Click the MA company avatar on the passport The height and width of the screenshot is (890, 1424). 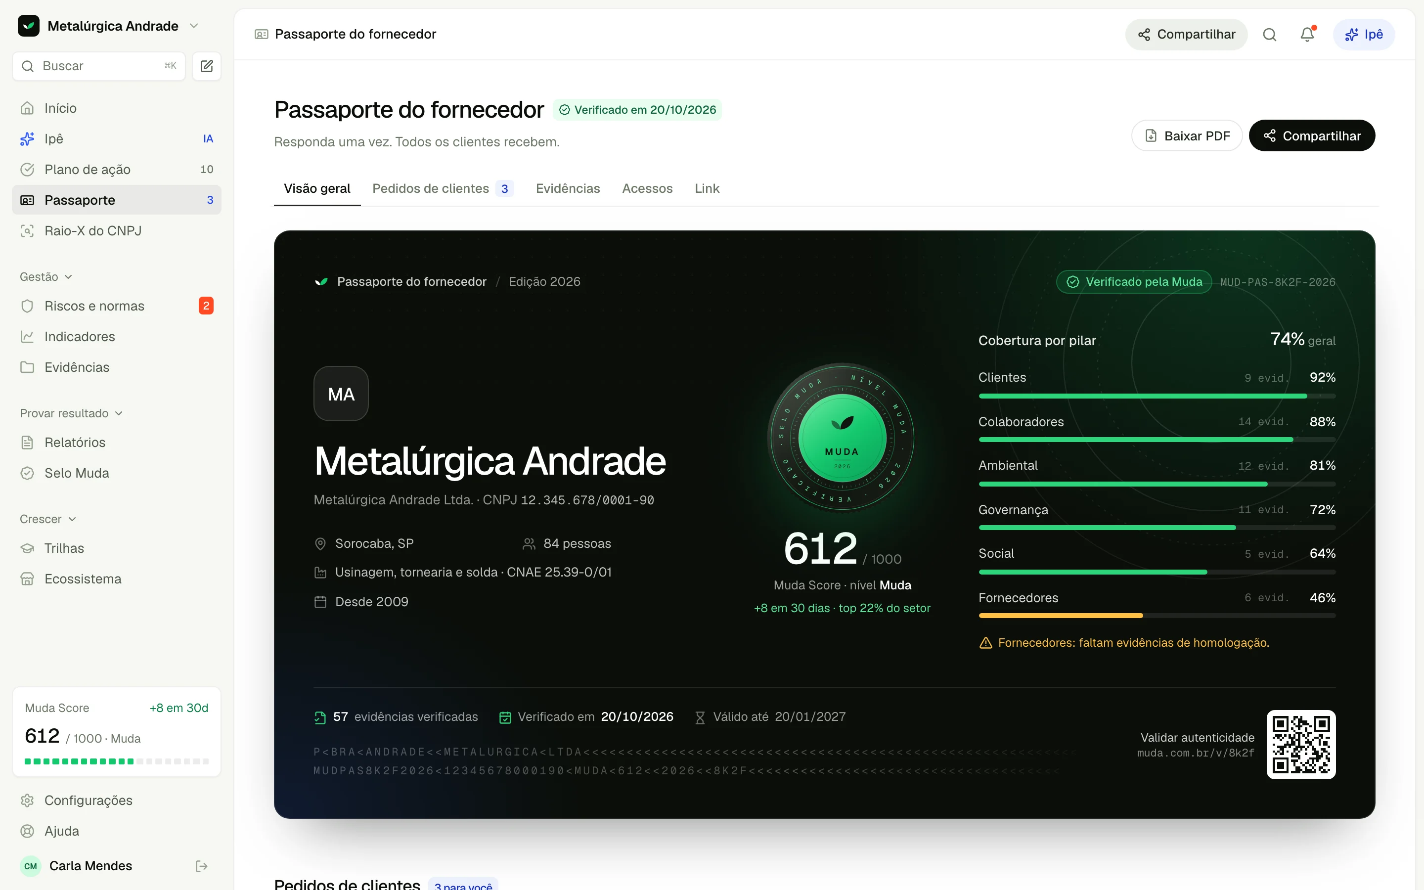341,394
